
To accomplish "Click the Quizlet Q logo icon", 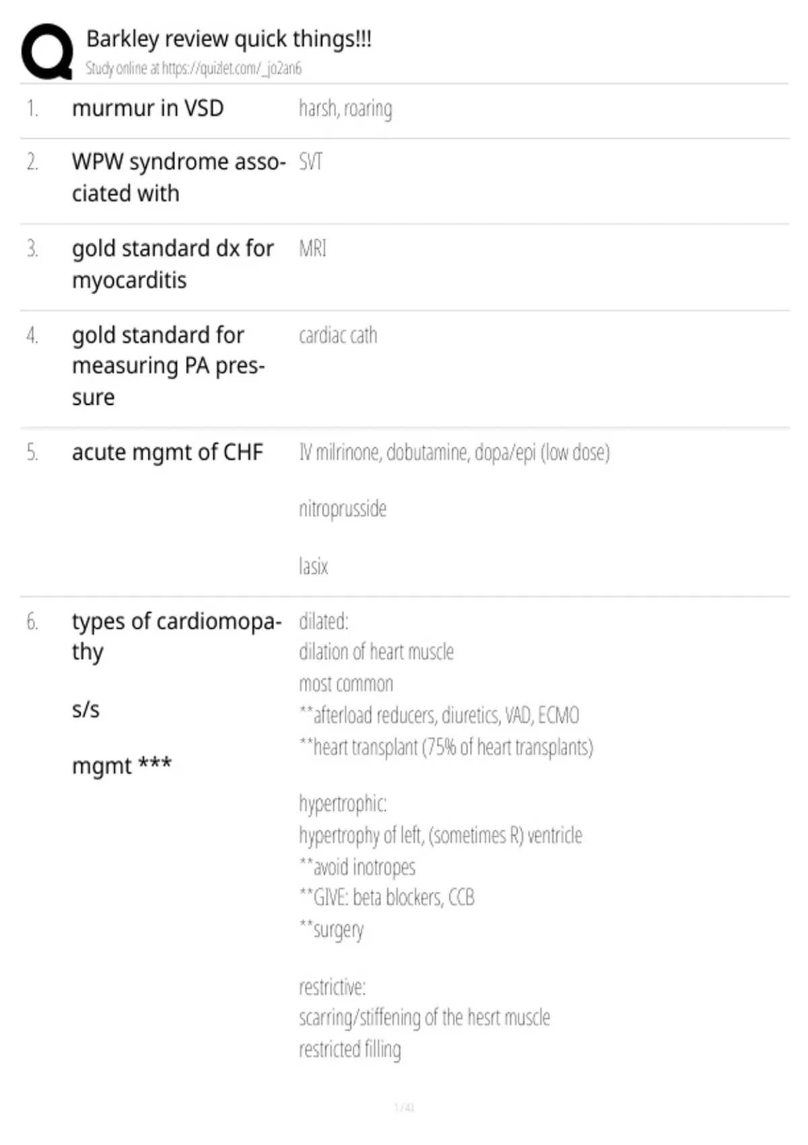I will pos(47,52).
